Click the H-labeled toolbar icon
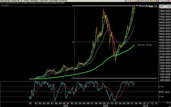 (156, 1)
